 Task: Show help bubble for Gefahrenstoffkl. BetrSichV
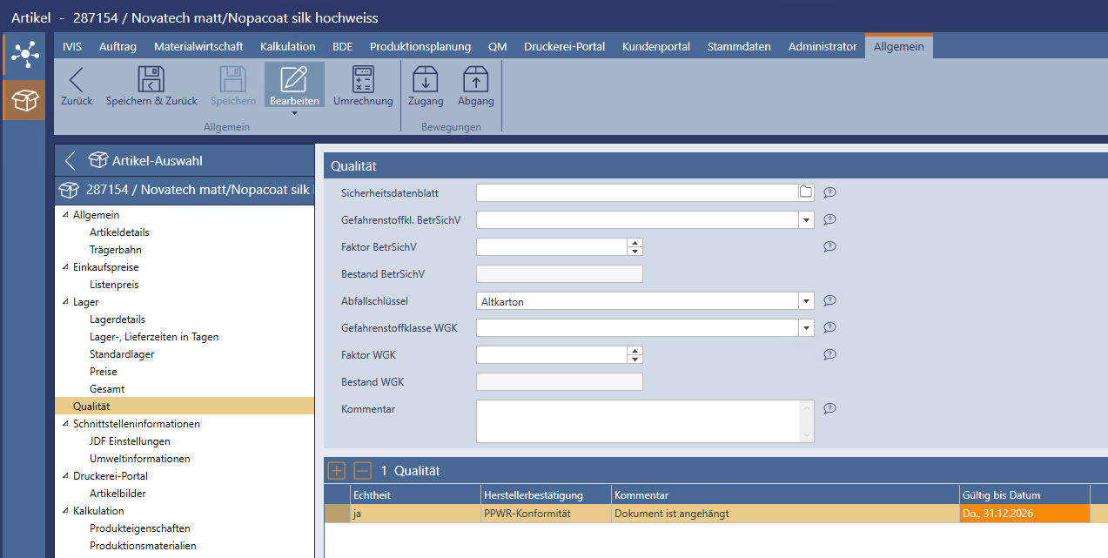tap(829, 219)
